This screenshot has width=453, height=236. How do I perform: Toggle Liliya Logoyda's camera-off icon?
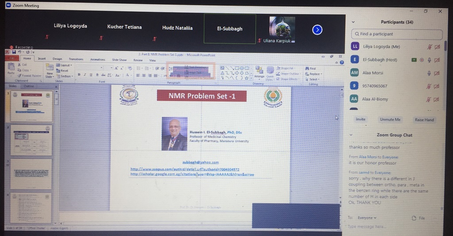click(437, 46)
